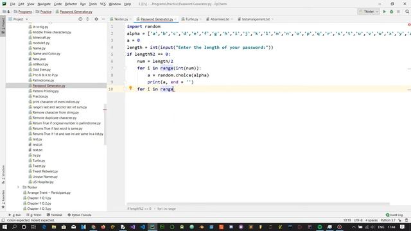Click ENG language indicator in system tray
Viewport: 411px width, 231px height.
tap(381, 227)
